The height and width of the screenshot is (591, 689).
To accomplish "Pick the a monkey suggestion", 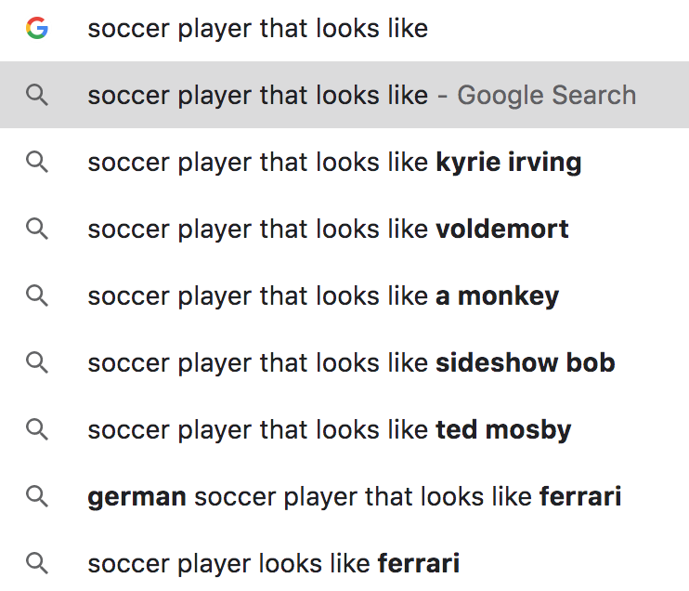I will click(344, 295).
